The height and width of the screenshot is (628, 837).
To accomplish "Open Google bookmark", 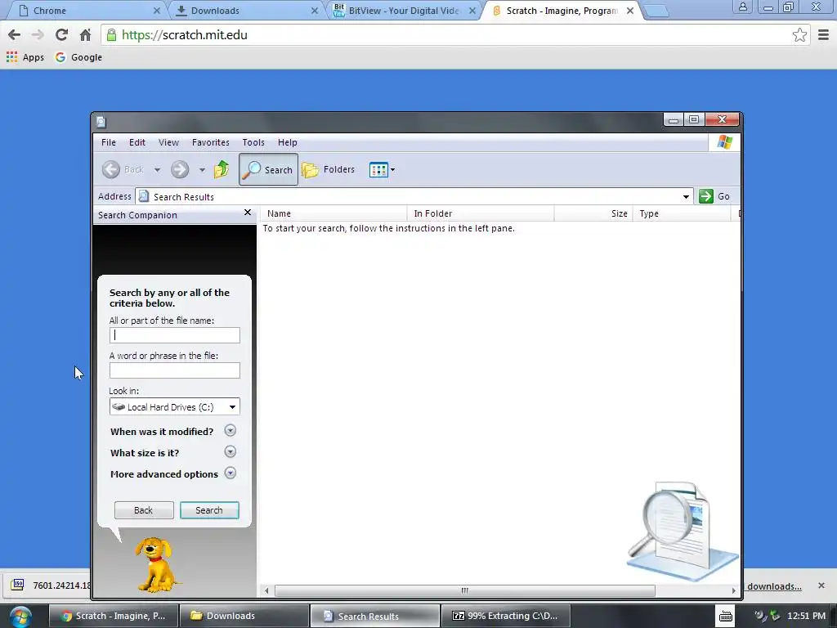I will click(78, 57).
